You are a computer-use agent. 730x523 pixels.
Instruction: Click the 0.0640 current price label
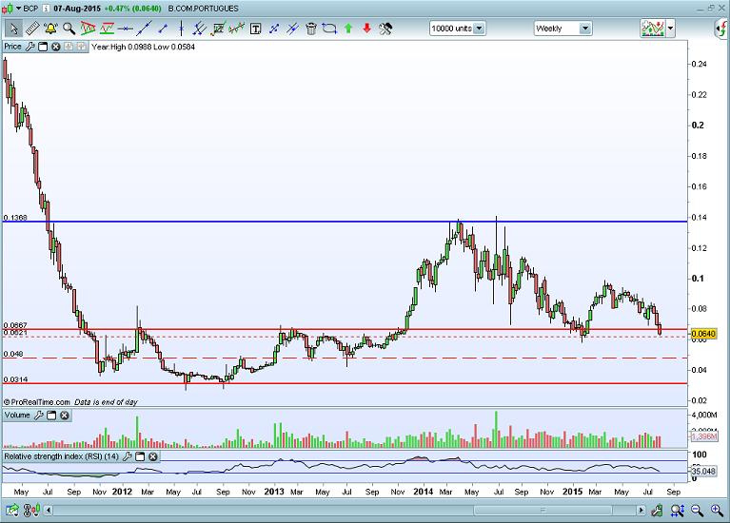point(703,334)
